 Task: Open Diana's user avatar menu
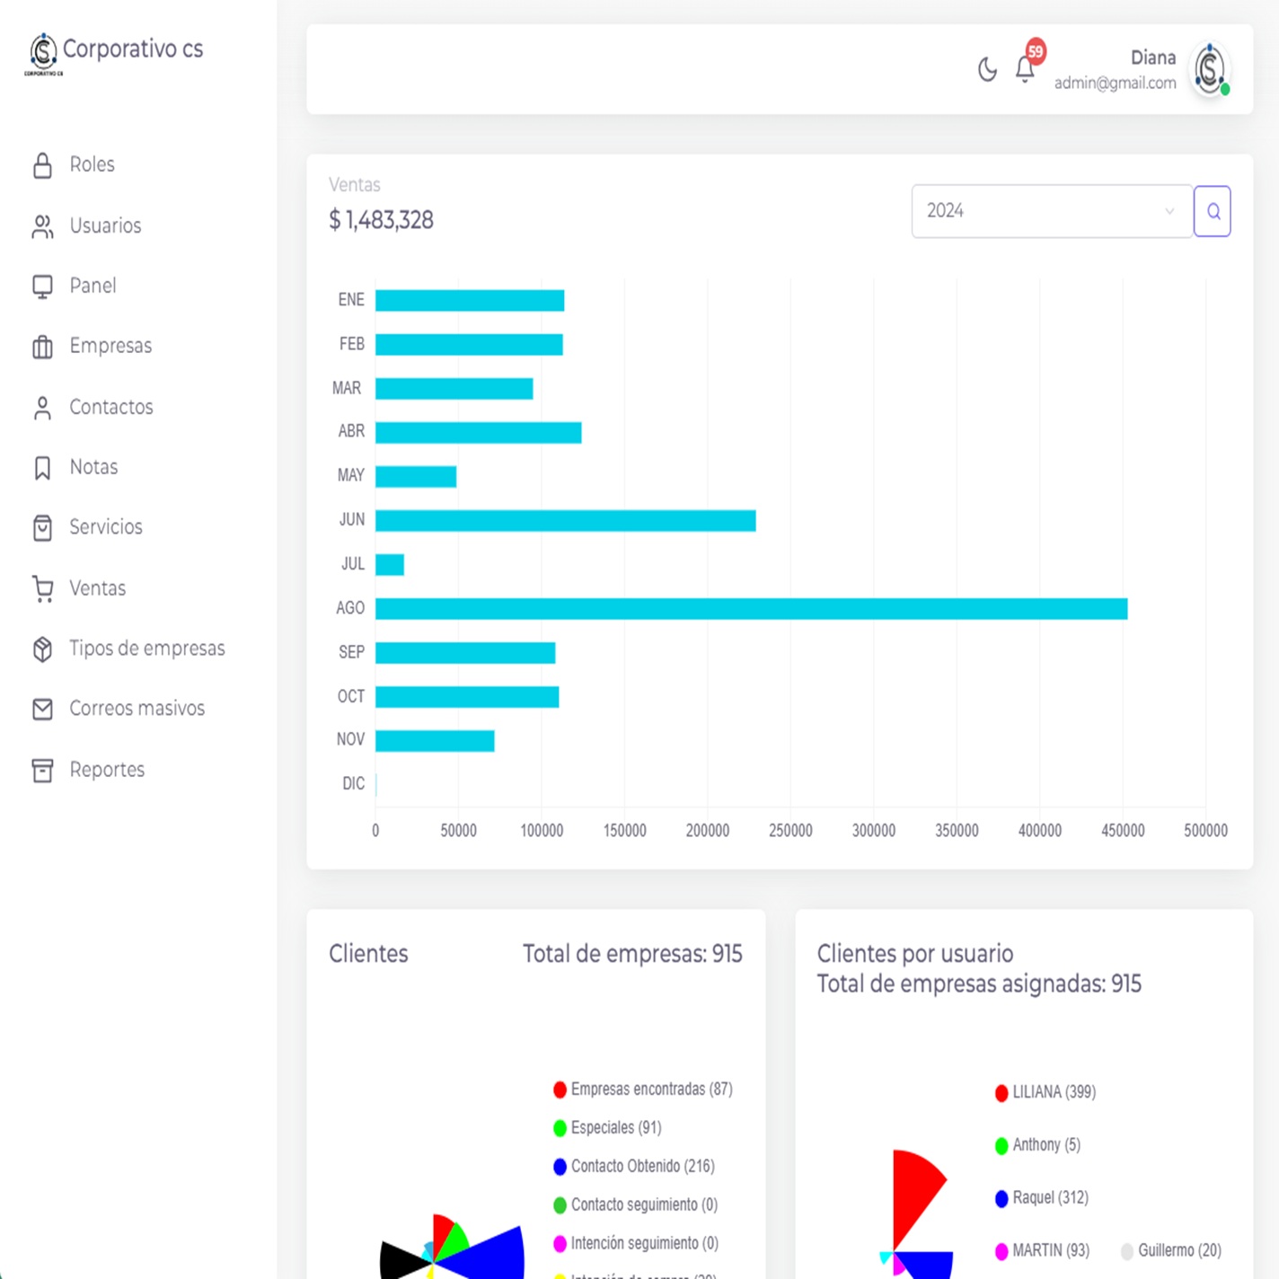tap(1210, 70)
